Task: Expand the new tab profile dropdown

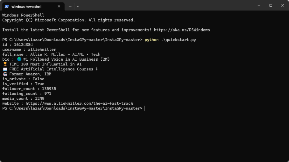Action: pyautogui.click(x=78, y=6)
